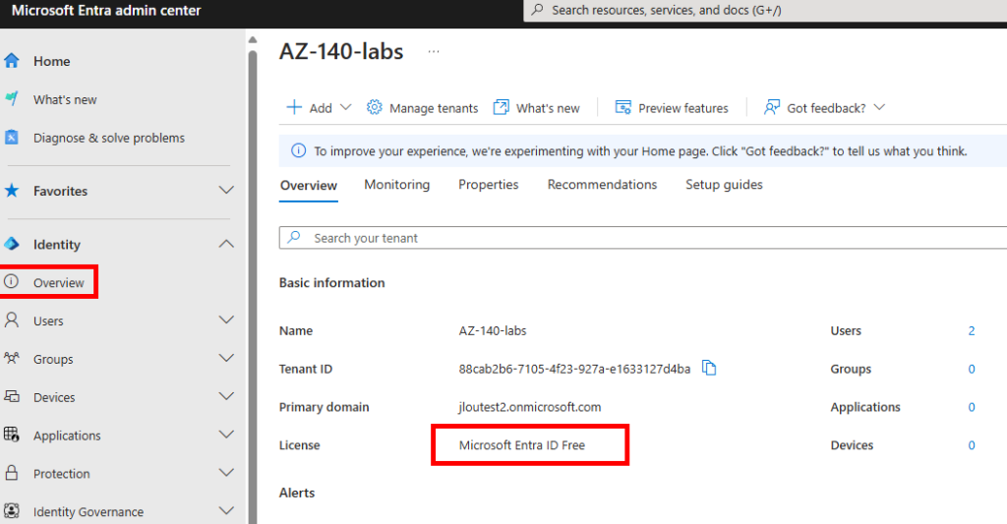Click the Got feedback person icon
The width and height of the screenshot is (1007, 524).
pyautogui.click(x=771, y=107)
